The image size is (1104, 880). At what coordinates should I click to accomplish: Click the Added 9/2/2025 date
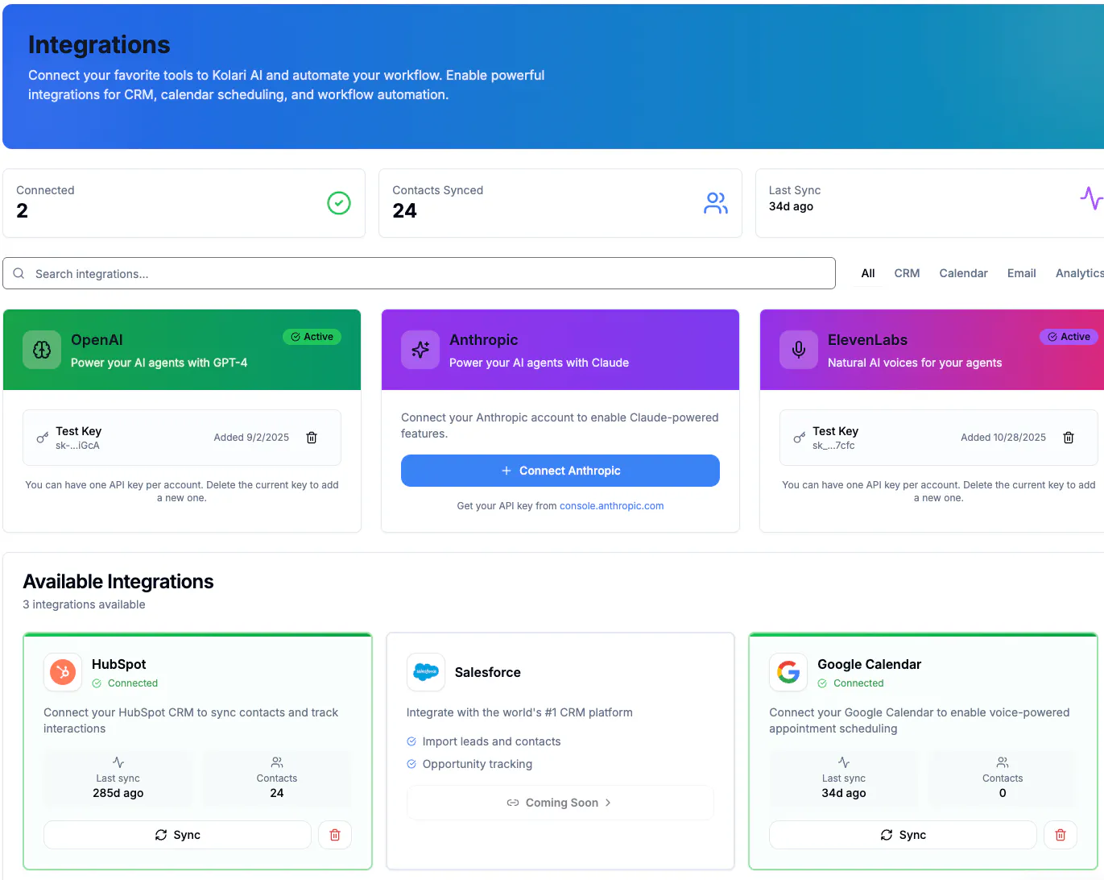[251, 438]
